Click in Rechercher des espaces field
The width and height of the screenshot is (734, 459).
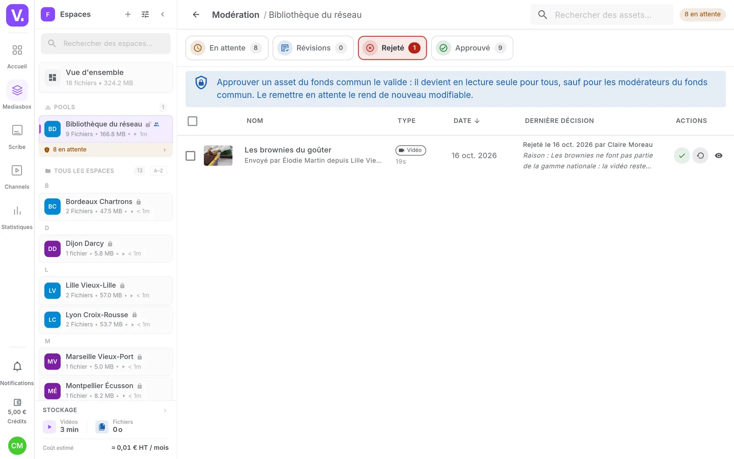click(x=106, y=44)
